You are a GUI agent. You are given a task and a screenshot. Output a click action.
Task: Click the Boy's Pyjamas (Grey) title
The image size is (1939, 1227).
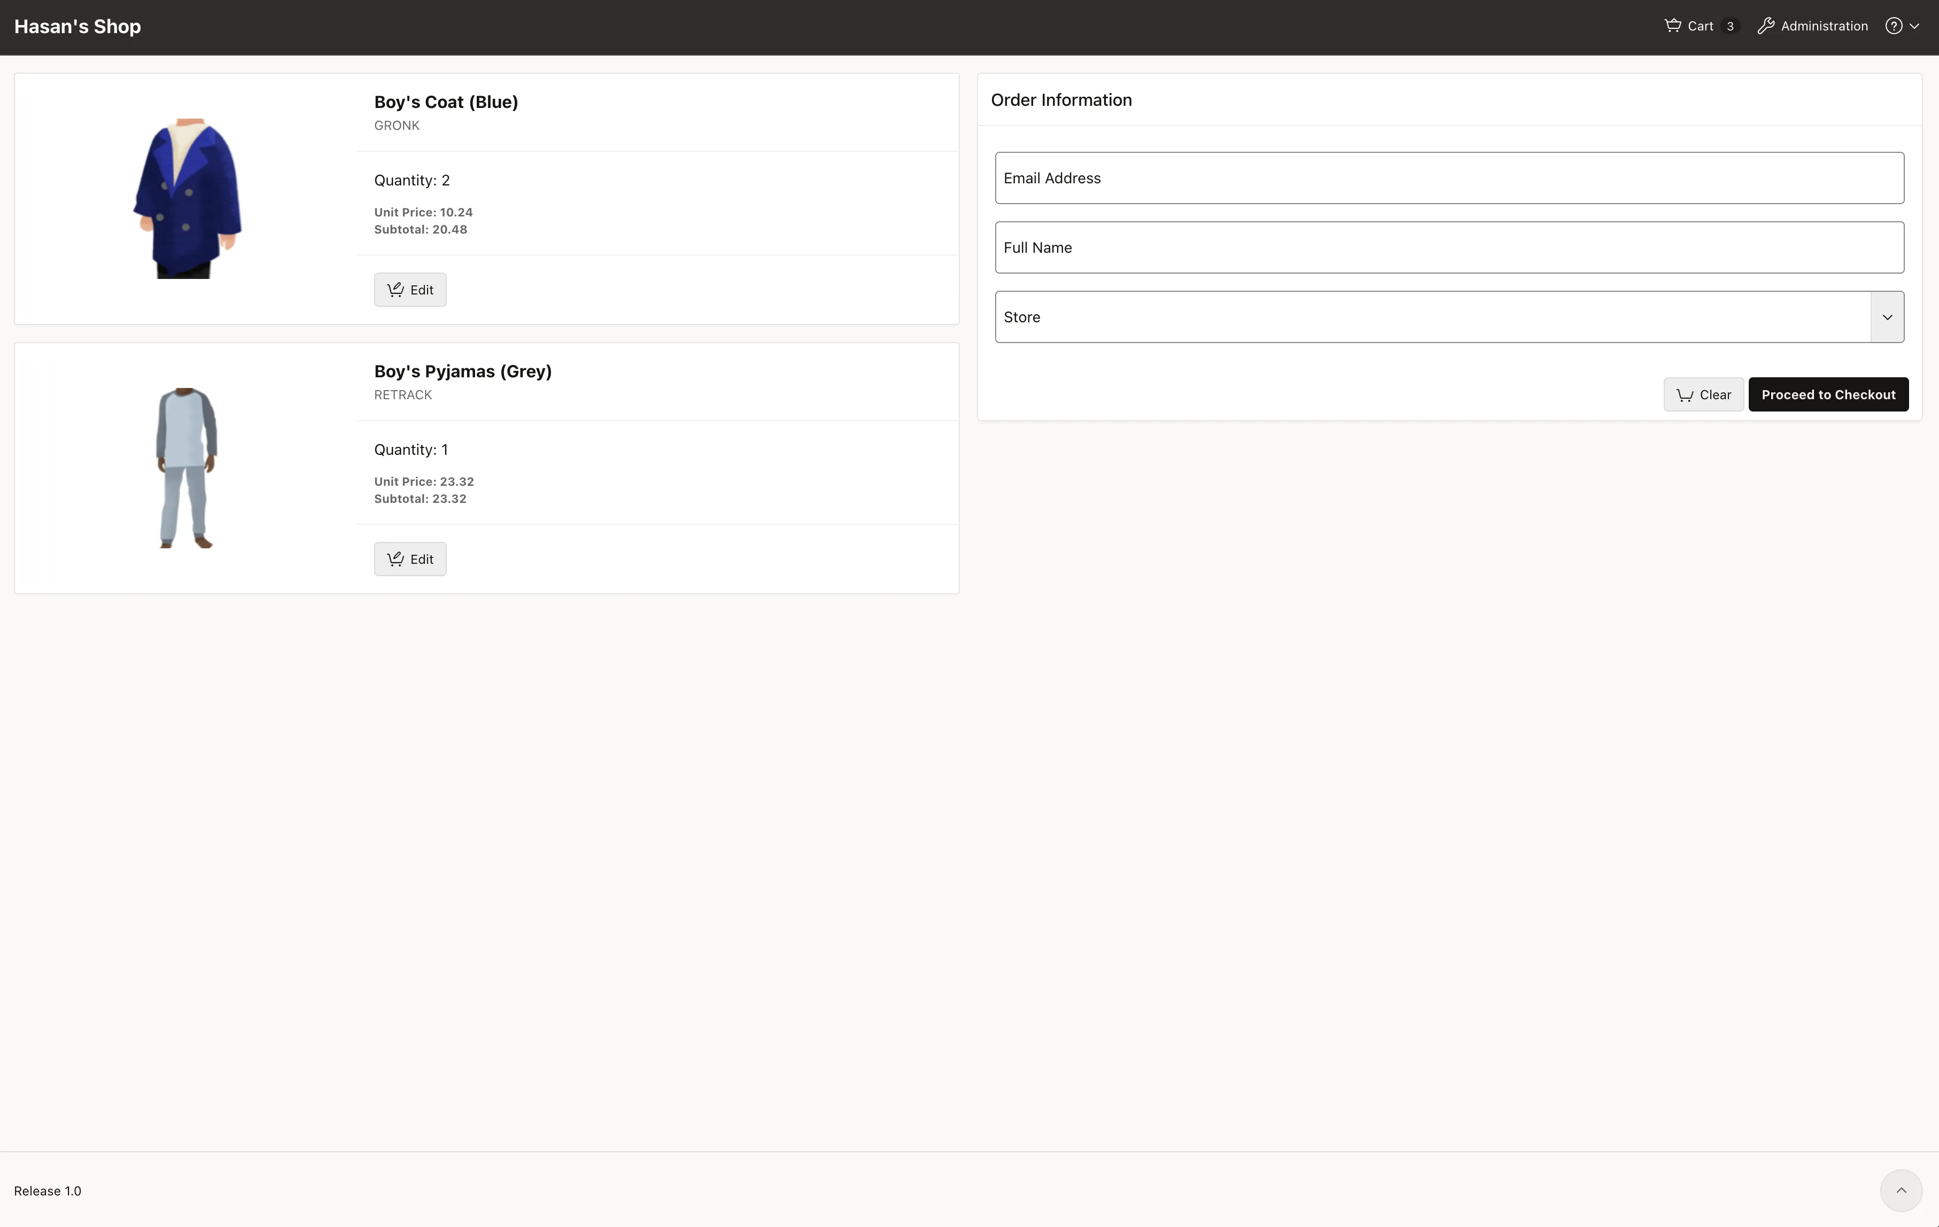(463, 371)
